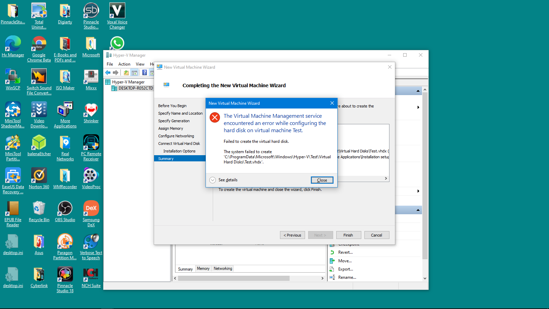The image size is (549, 309).
Task: Toggle Show/Hide Console Tree toolbar icon
Action: point(135,72)
